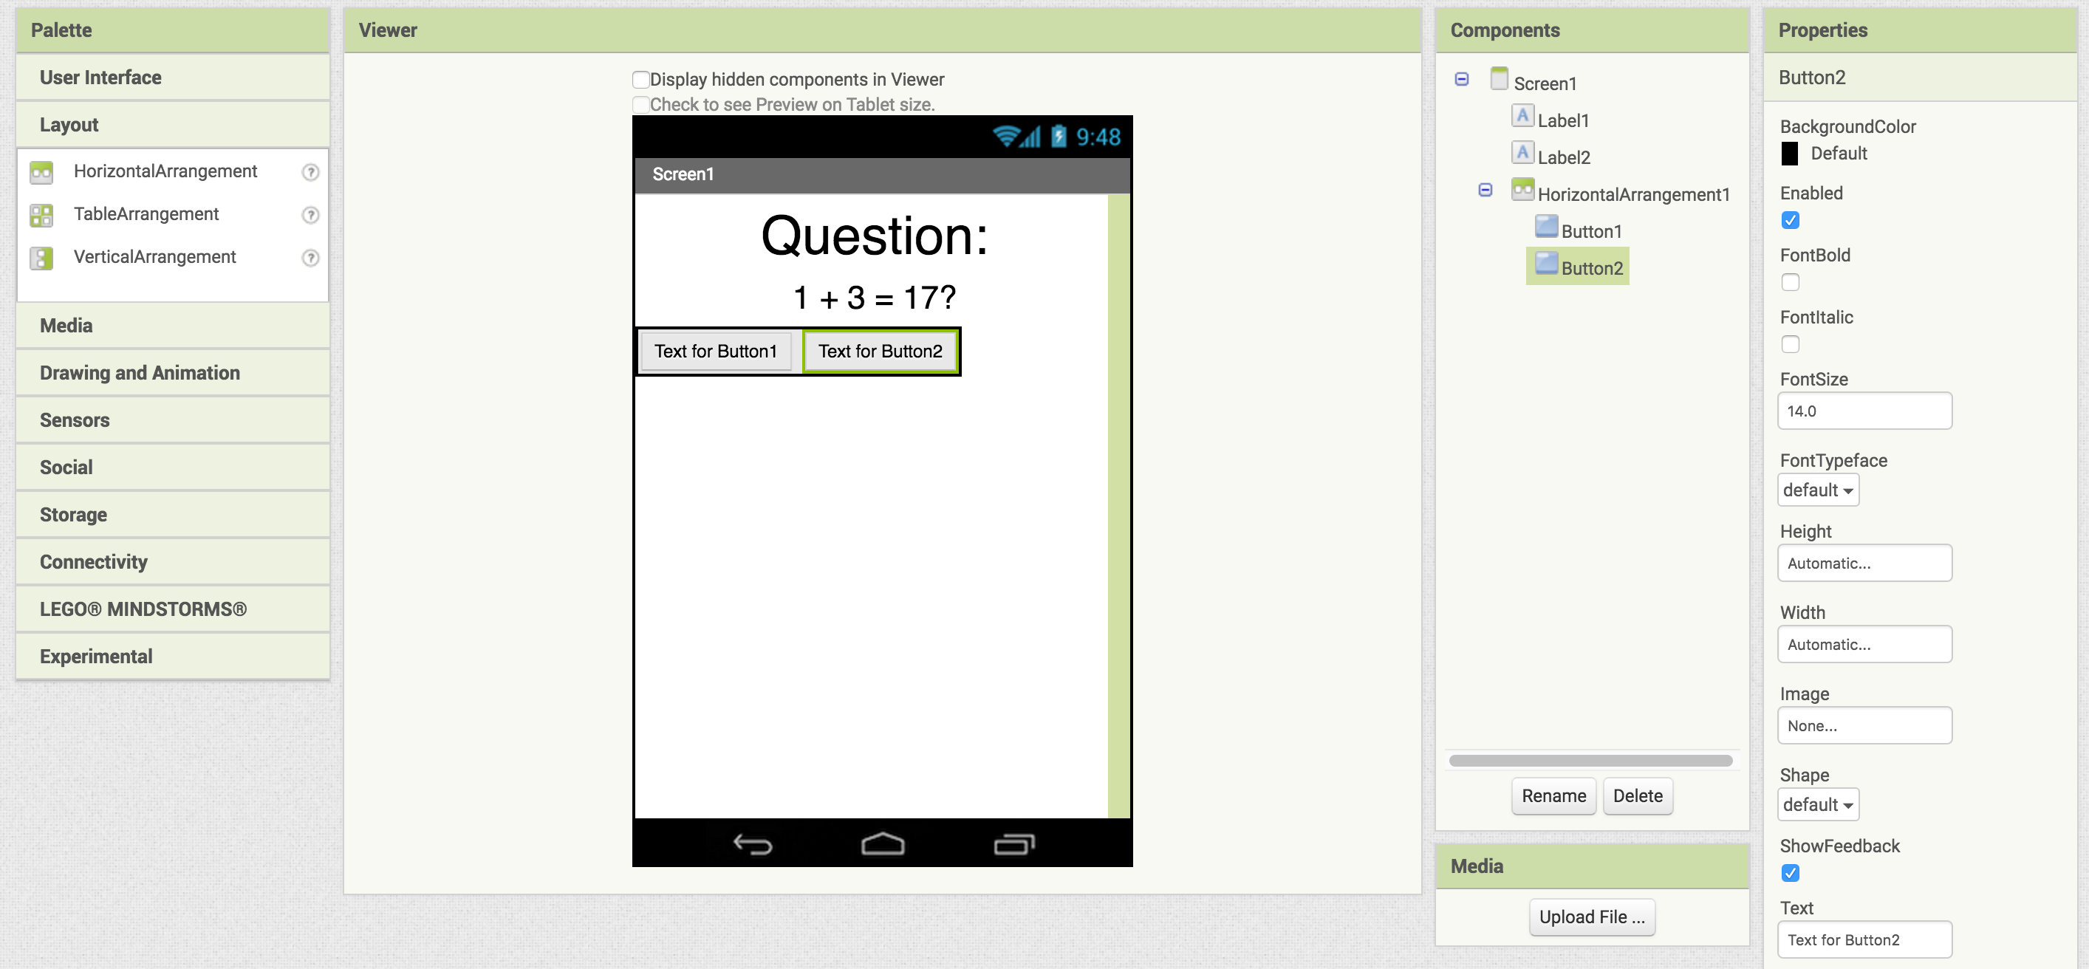Click the VerticalArrangement palette icon

point(41,258)
